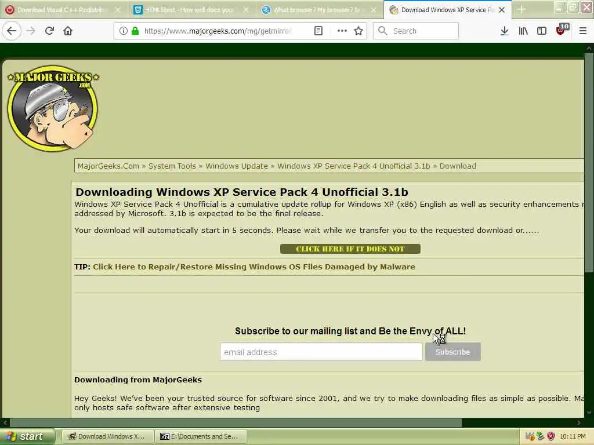Click in the browser Search box
This screenshot has width=594, height=445.
coord(416,31)
